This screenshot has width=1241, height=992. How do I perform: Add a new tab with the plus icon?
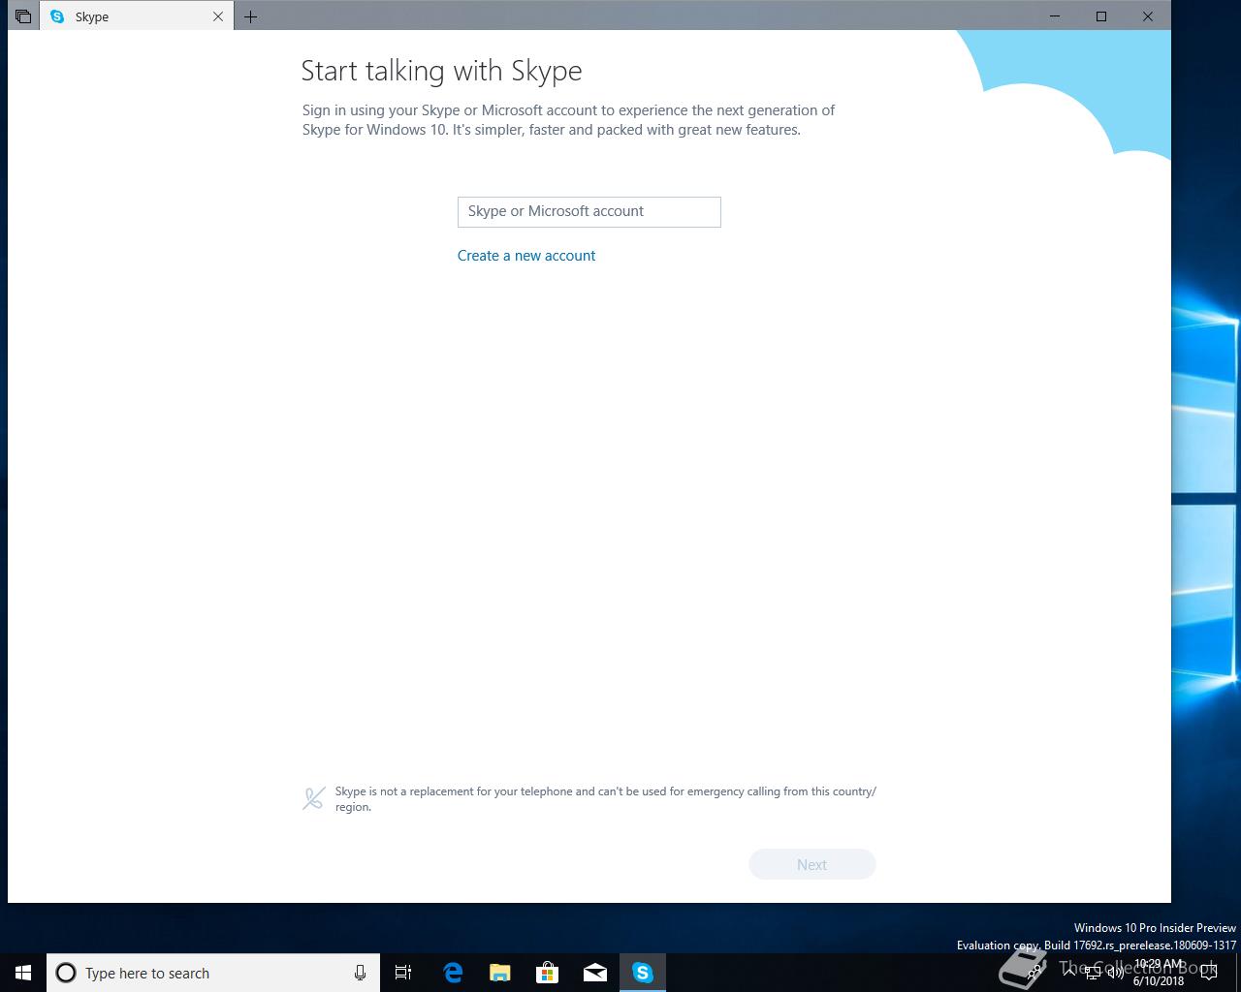click(x=250, y=16)
